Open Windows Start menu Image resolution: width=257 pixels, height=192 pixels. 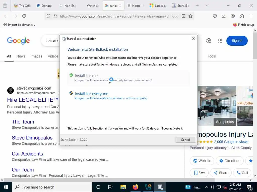click(x=6, y=187)
